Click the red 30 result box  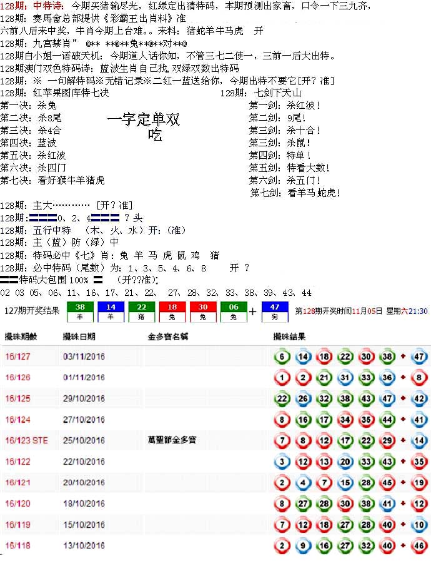203,311
